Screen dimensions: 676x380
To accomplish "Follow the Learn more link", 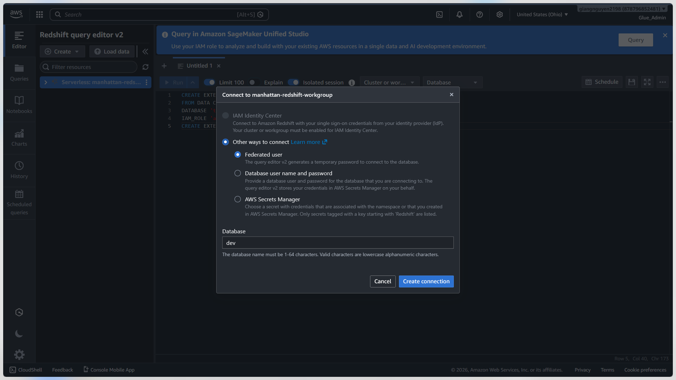I will (x=309, y=142).
